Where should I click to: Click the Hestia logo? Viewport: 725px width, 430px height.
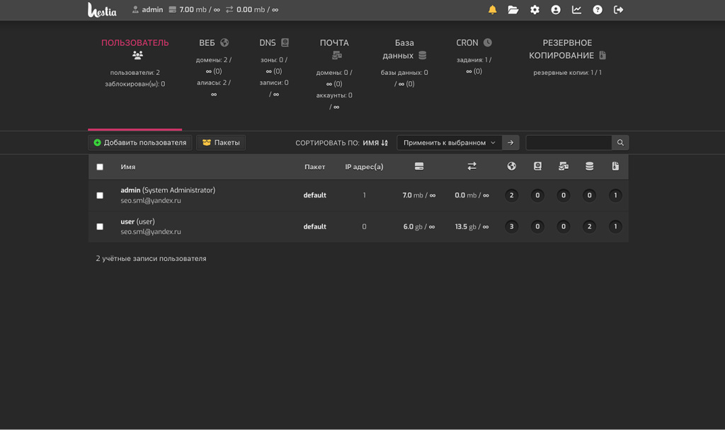click(x=102, y=10)
